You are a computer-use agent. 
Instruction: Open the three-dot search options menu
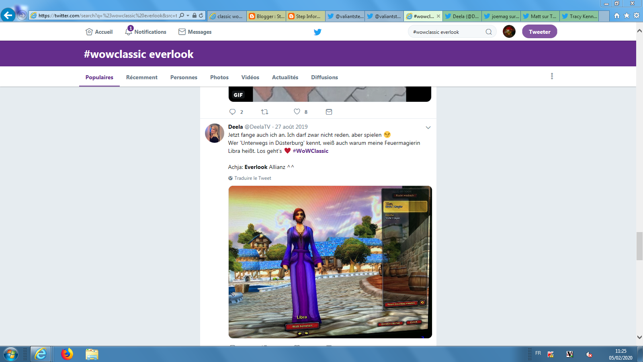(552, 76)
